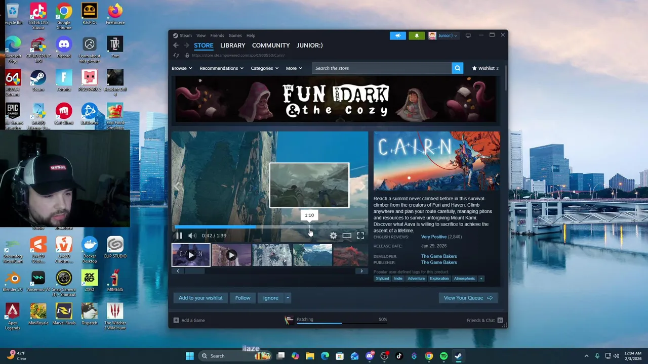
Task: Open TikTok from the taskbar
Action: [x=399, y=356]
